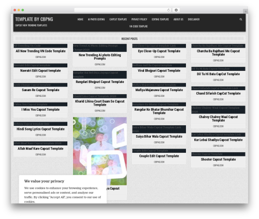Click the Capcut New Trending Templates tagline
259x219 pixels.
pos(31,25)
